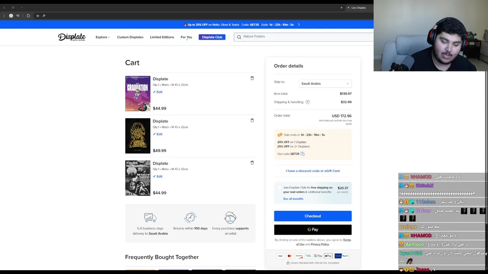
Task: Click the promo banner right arrow
Action: [x=299, y=25]
